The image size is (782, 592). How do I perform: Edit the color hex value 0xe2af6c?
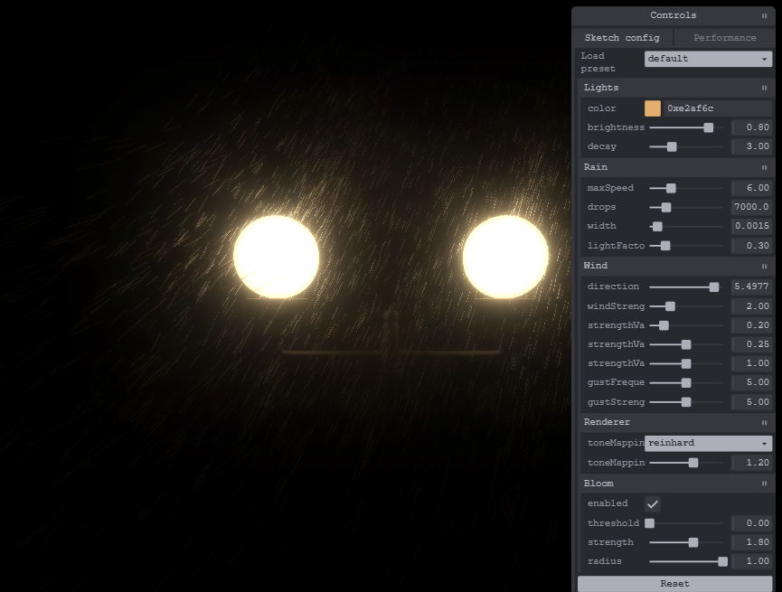click(718, 108)
